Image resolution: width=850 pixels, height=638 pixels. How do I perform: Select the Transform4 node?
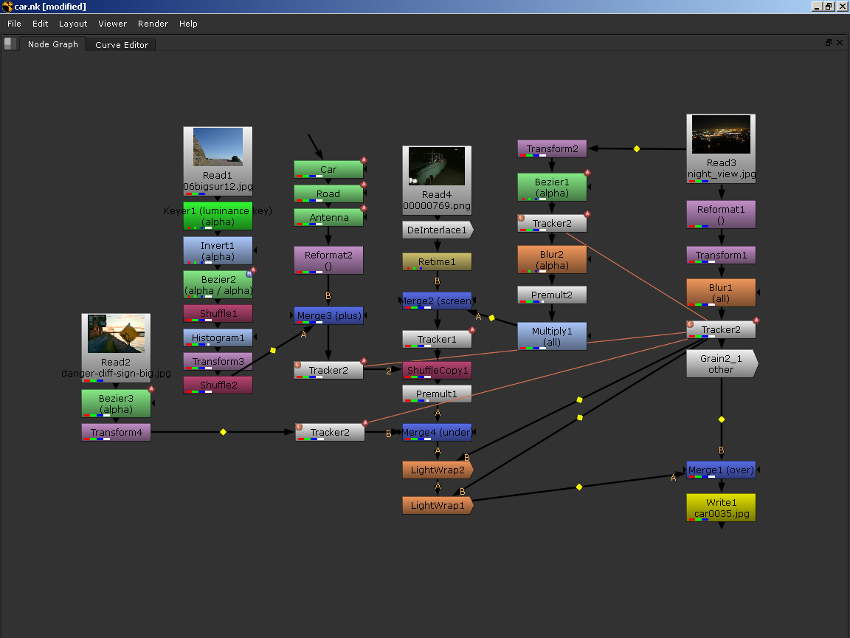click(116, 433)
